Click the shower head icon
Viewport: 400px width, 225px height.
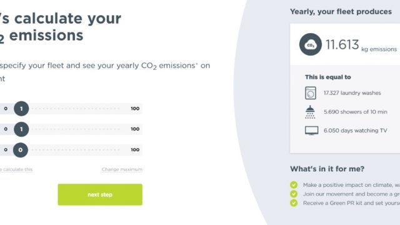(x=310, y=112)
